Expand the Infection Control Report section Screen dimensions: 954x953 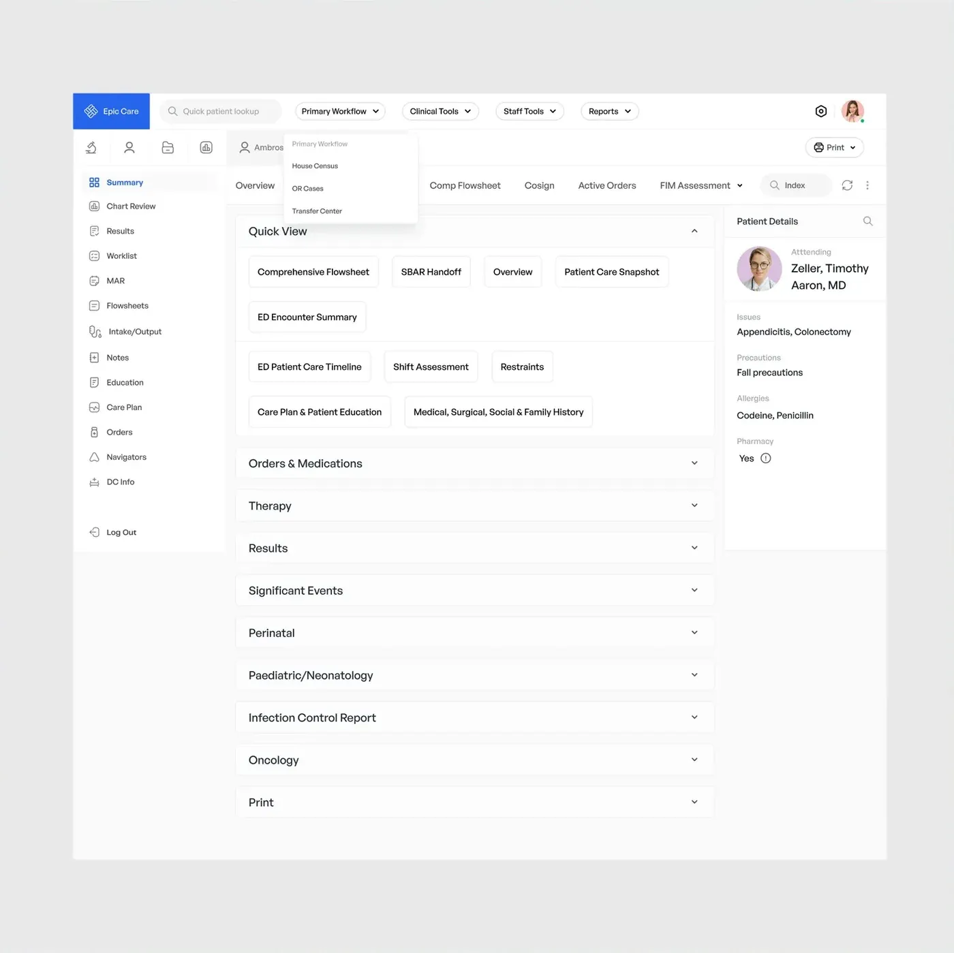(694, 717)
